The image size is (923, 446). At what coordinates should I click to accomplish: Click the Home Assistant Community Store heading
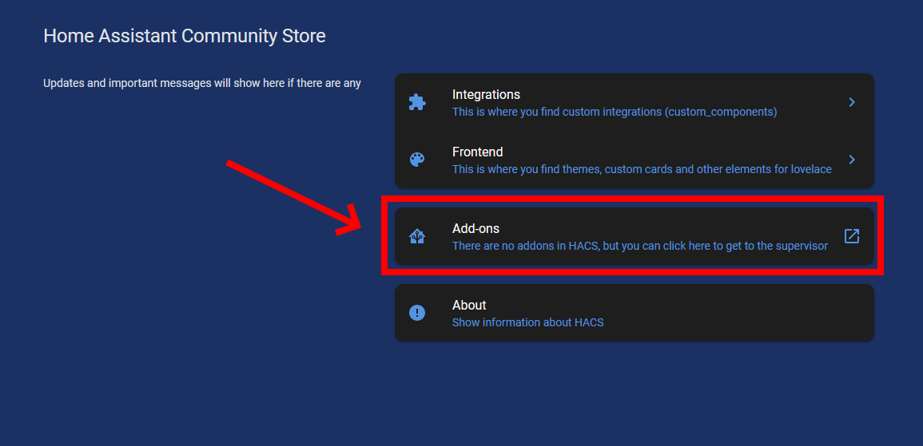point(185,36)
